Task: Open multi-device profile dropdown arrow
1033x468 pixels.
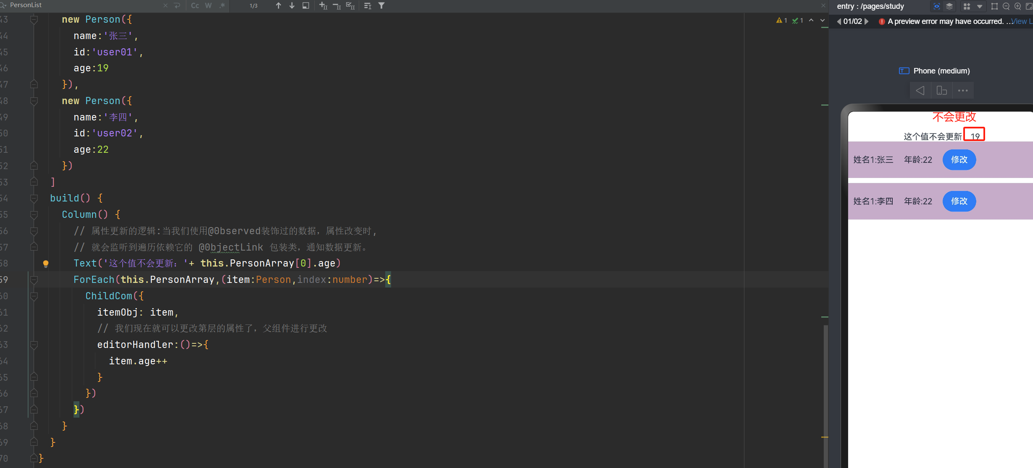Action: coord(980,6)
